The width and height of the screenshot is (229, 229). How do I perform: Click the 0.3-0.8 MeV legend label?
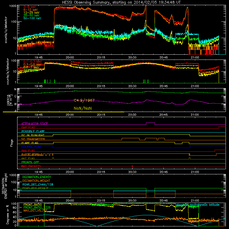pyautogui.click(x=33, y=64)
